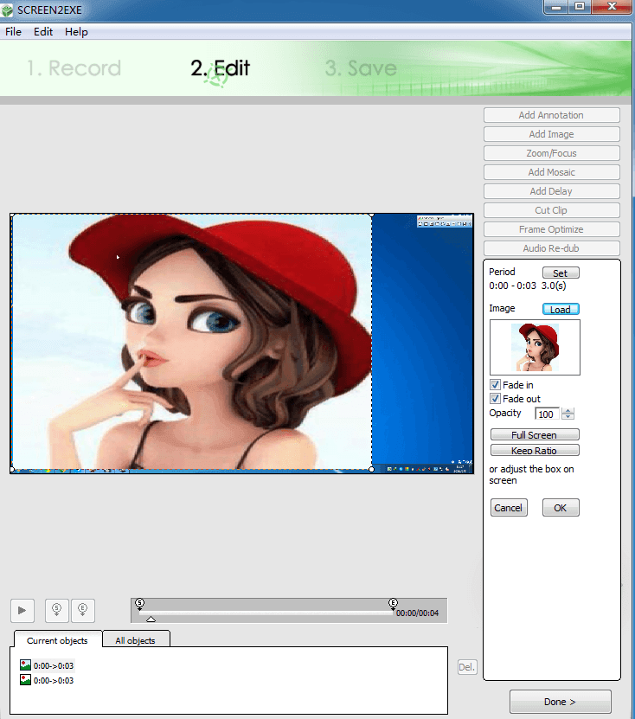Click the loaded image thumbnail preview

[x=535, y=347]
